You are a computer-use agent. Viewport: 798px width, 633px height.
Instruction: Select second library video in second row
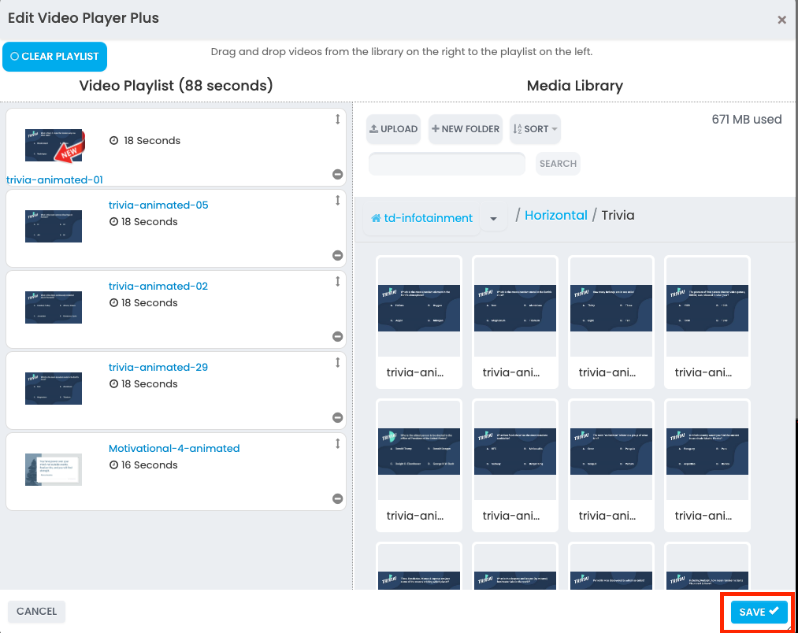point(515,465)
